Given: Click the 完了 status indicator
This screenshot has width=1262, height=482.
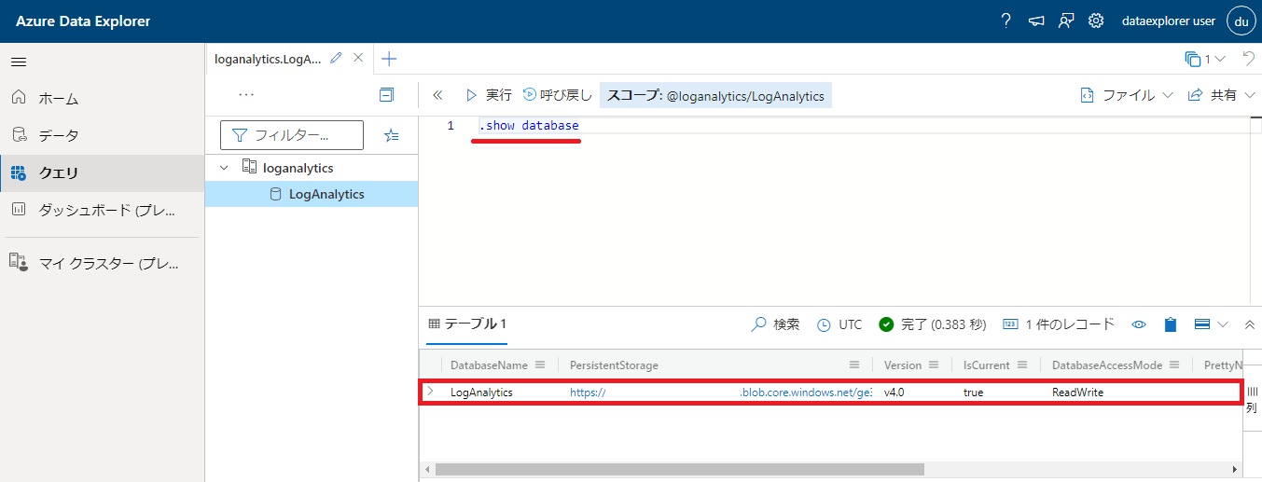Looking at the screenshot, I should click(932, 324).
